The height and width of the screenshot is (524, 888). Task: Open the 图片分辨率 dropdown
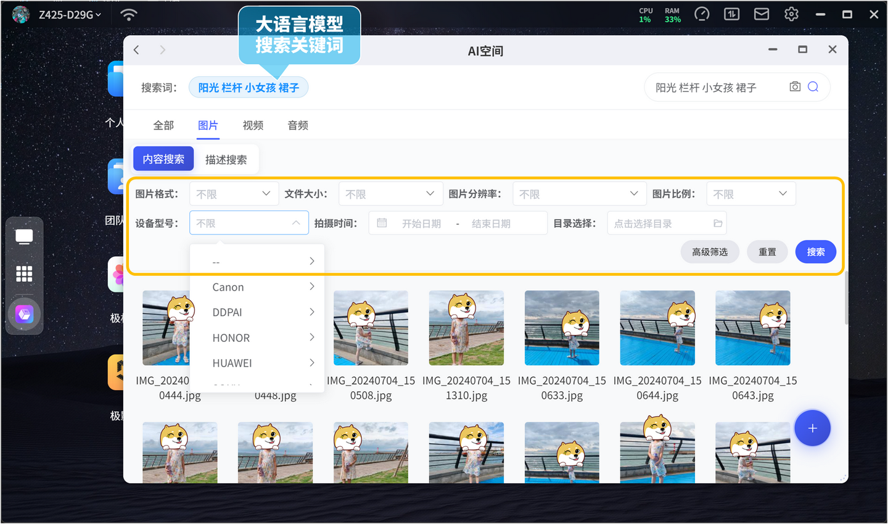pyautogui.click(x=579, y=194)
